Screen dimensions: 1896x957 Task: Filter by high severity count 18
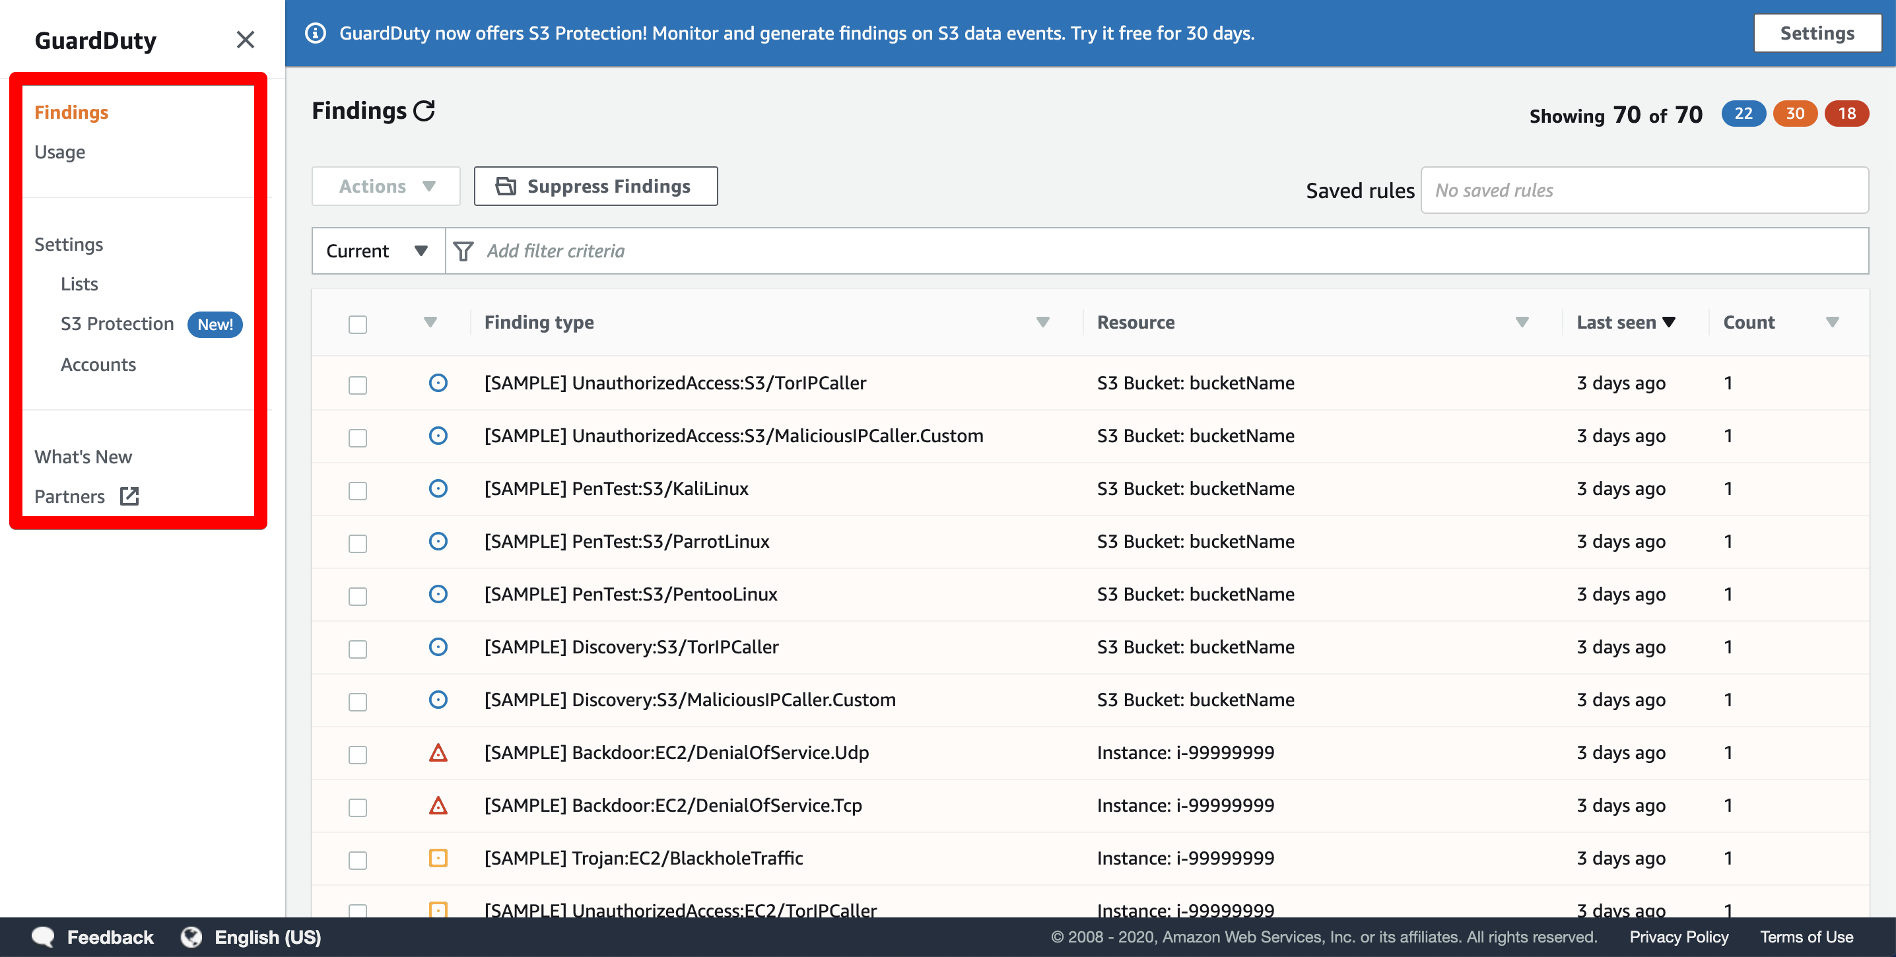point(1846,114)
